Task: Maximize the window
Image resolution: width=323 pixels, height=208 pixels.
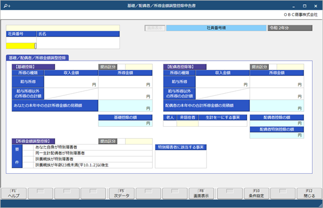Action: 305,6
